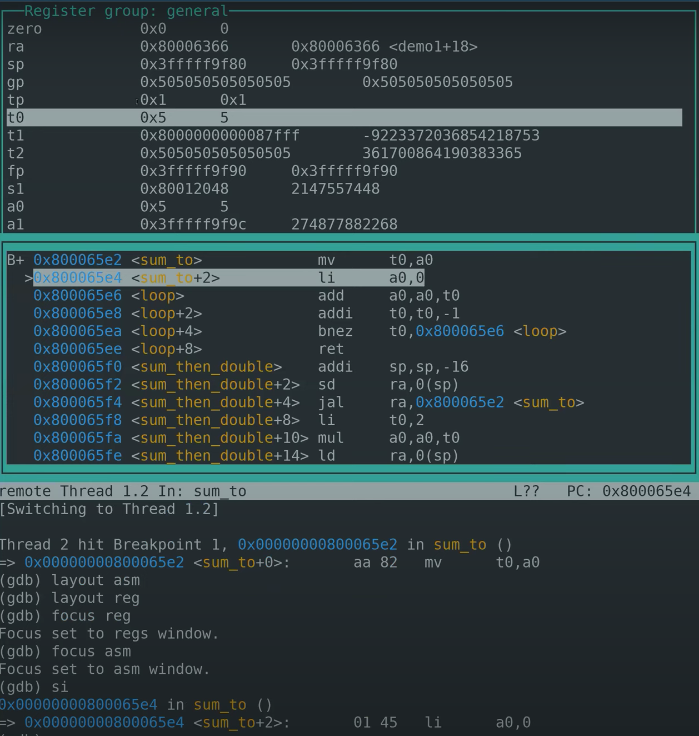The height and width of the screenshot is (736, 699).
Task: Click the ld ra,0(sp) instruction
Action: (x=388, y=456)
